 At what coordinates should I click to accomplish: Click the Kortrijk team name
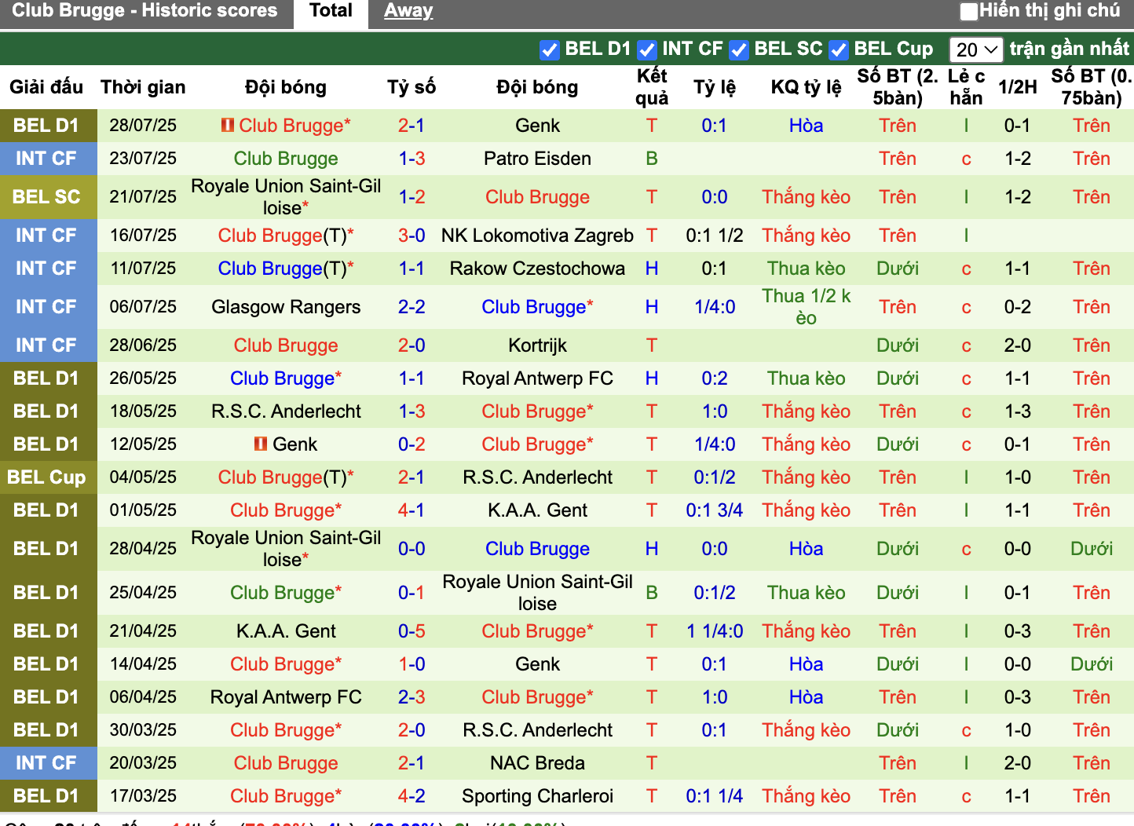click(537, 345)
